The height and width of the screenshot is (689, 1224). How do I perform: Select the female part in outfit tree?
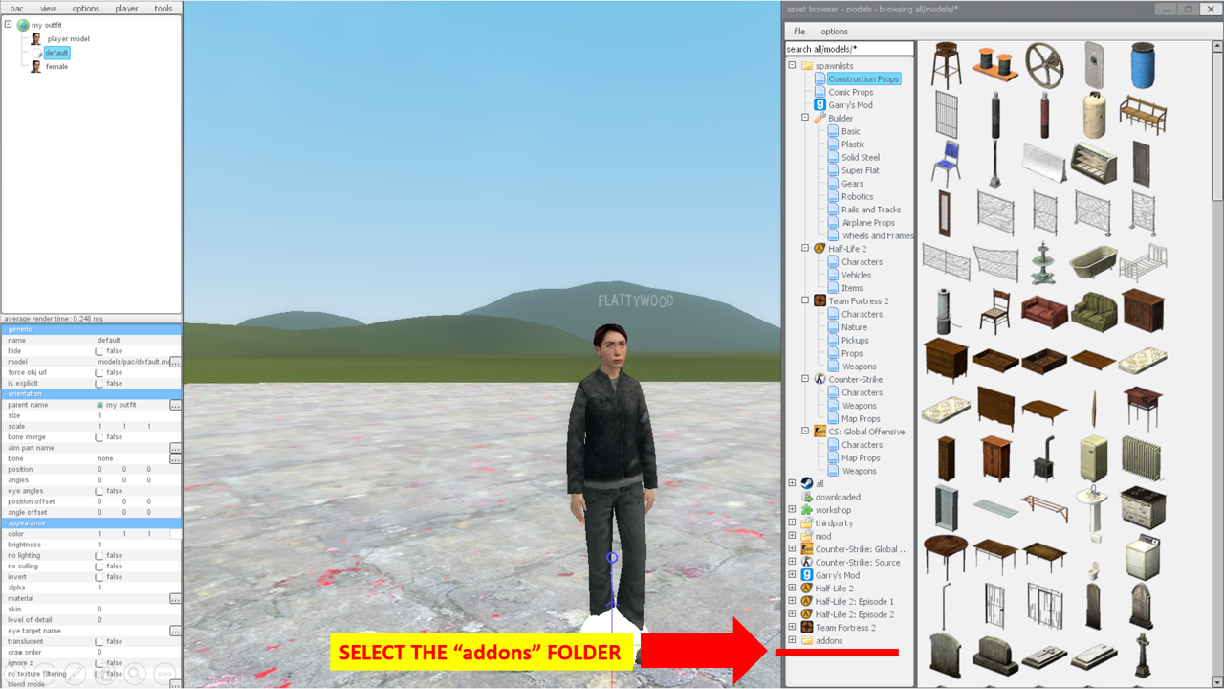(56, 67)
